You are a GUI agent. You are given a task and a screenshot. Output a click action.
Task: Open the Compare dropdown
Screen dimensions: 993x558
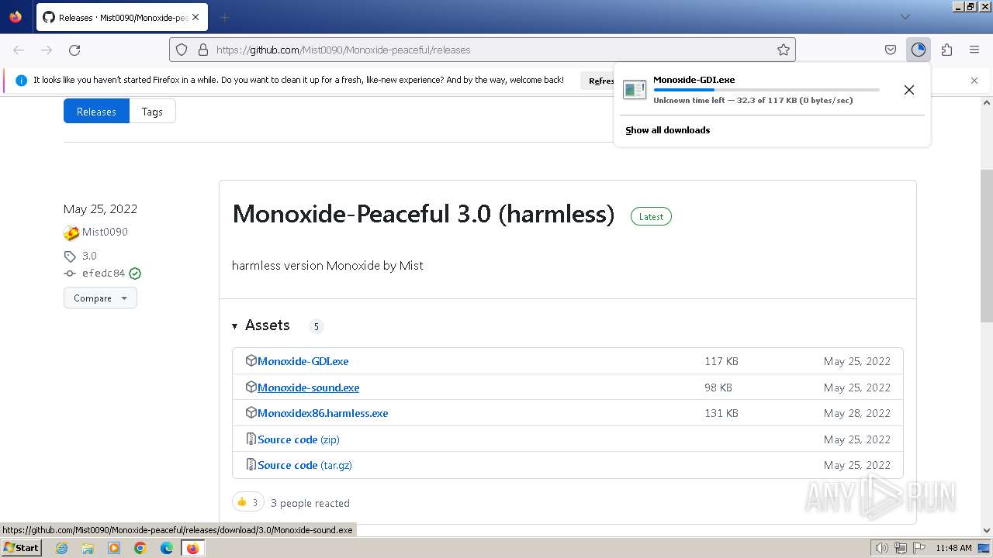click(100, 298)
